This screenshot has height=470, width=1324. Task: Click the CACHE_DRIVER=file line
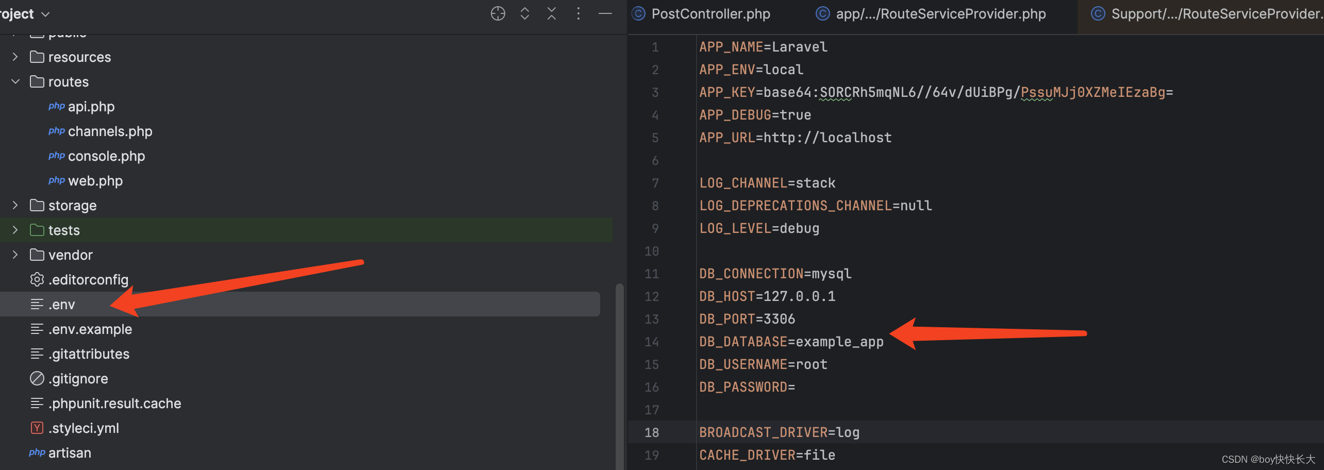pos(767,455)
